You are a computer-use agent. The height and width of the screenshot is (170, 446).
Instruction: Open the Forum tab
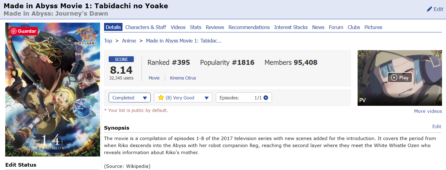point(336,27)
